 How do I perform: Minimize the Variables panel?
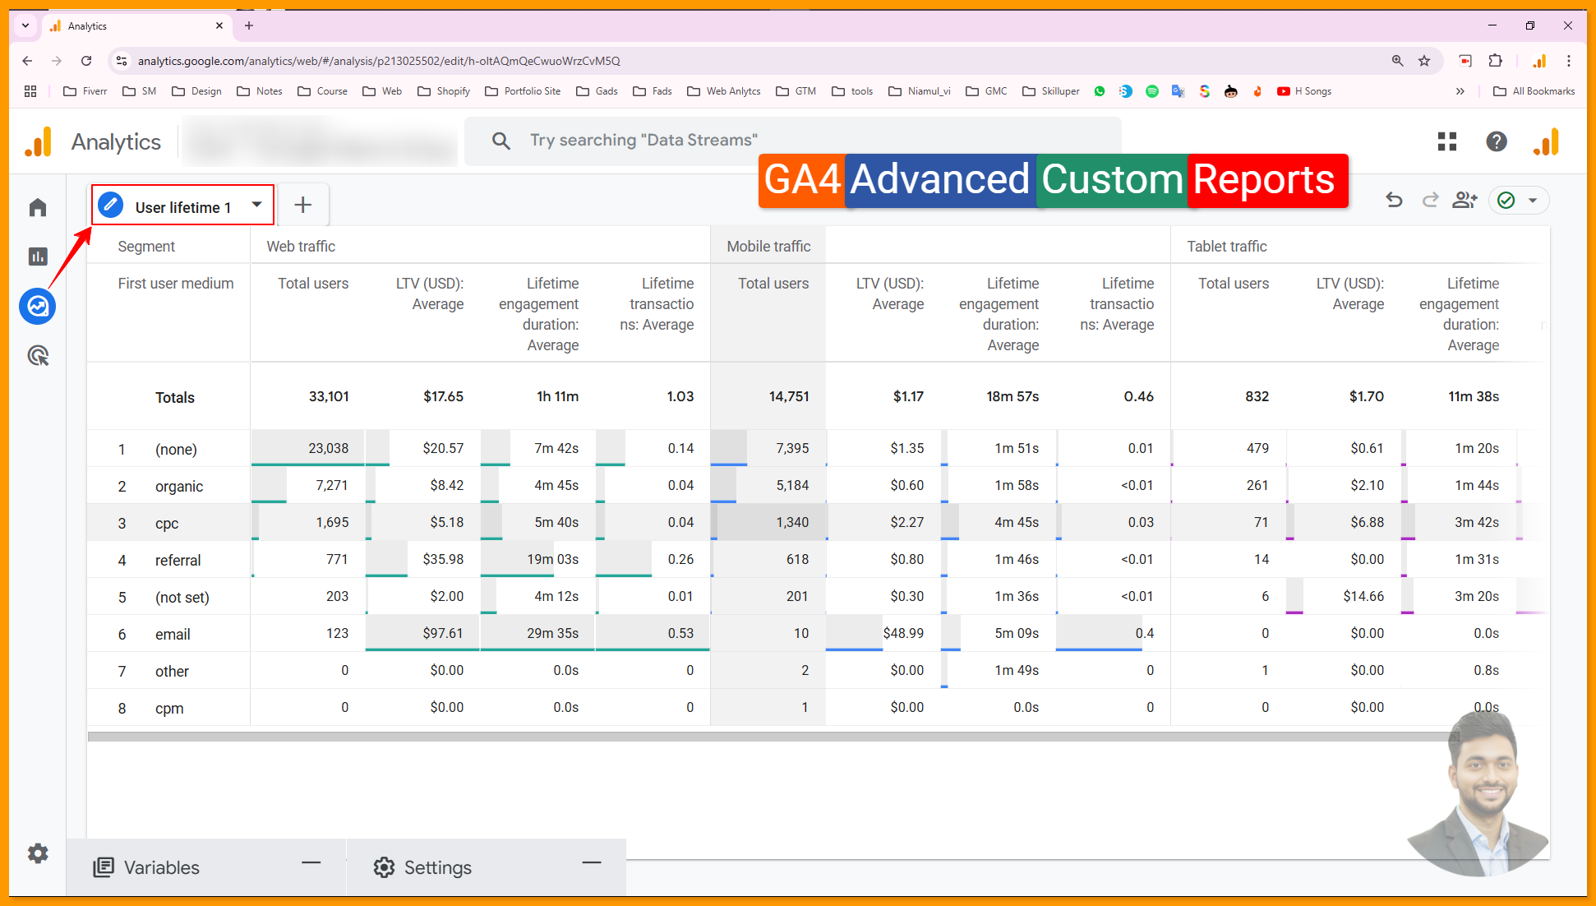coord(311,863)
